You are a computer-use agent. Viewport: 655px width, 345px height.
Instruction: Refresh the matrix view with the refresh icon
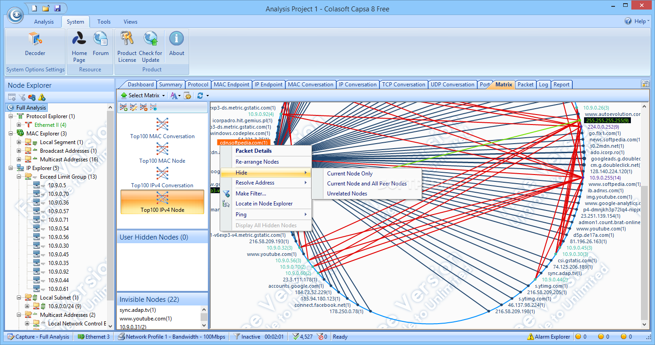[199, 95]
